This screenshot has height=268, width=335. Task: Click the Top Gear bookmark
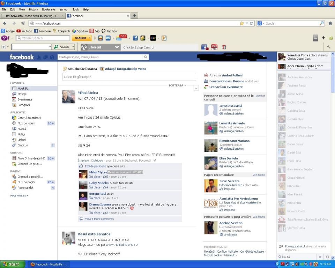(x=110, y=31)
